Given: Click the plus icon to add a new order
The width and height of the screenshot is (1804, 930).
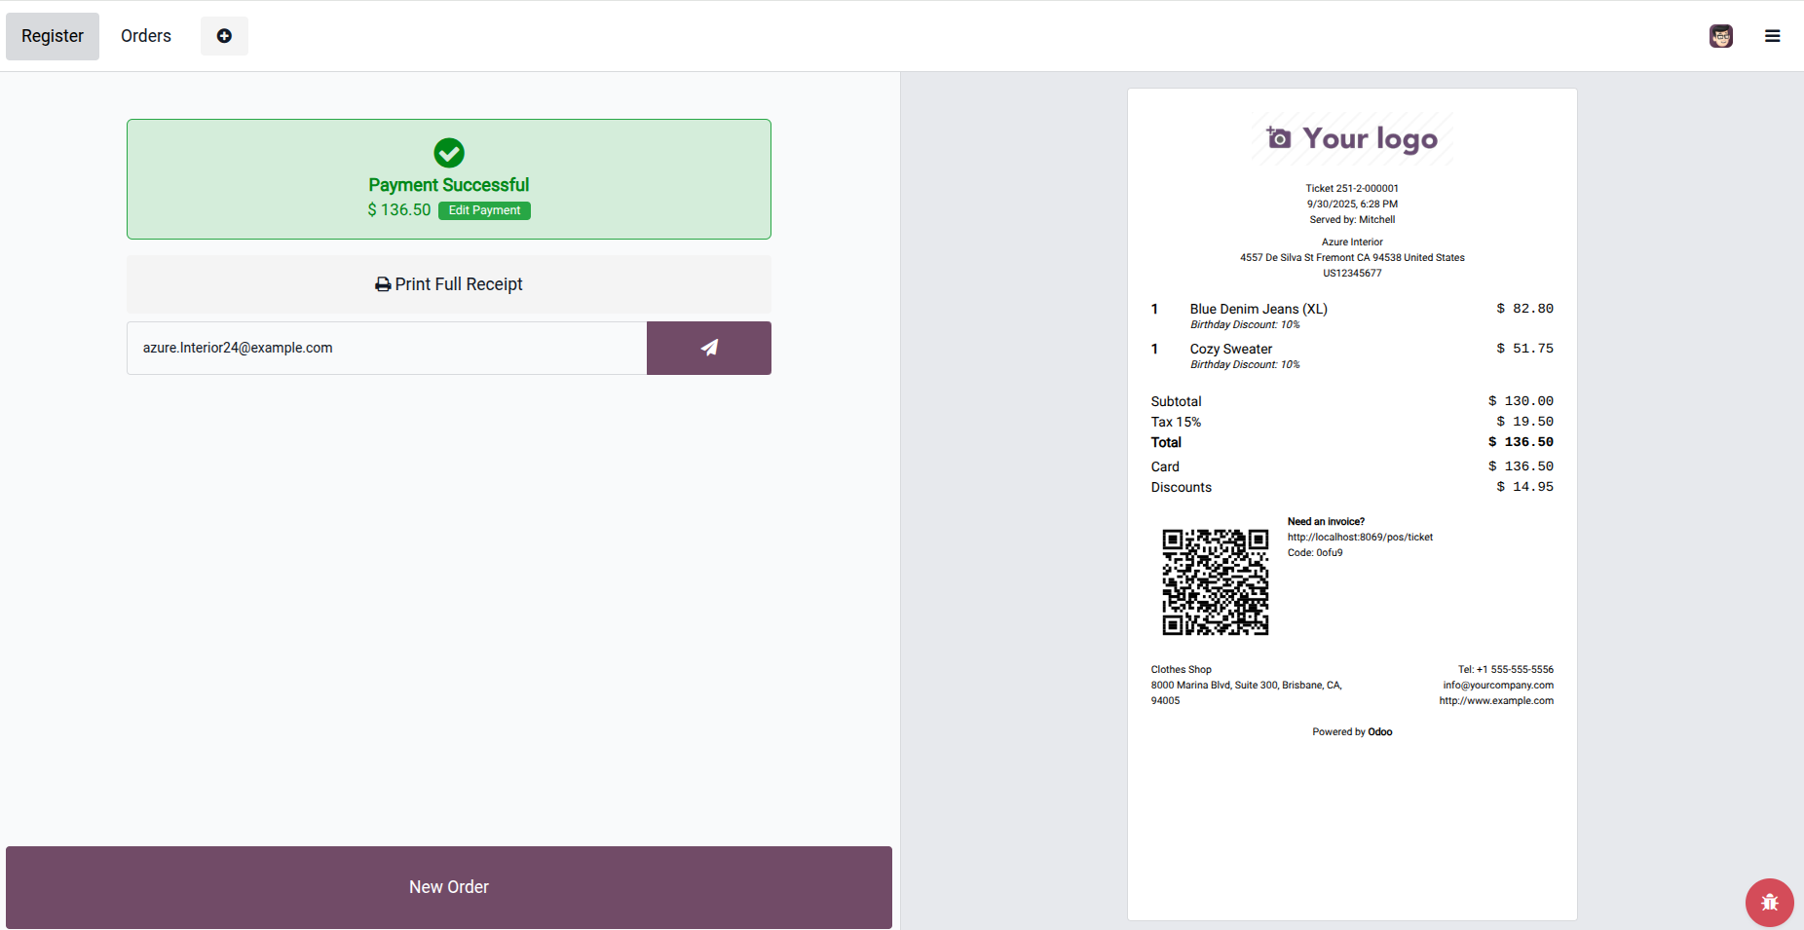Looking at the screenshot, I should (x=224, y=36).
